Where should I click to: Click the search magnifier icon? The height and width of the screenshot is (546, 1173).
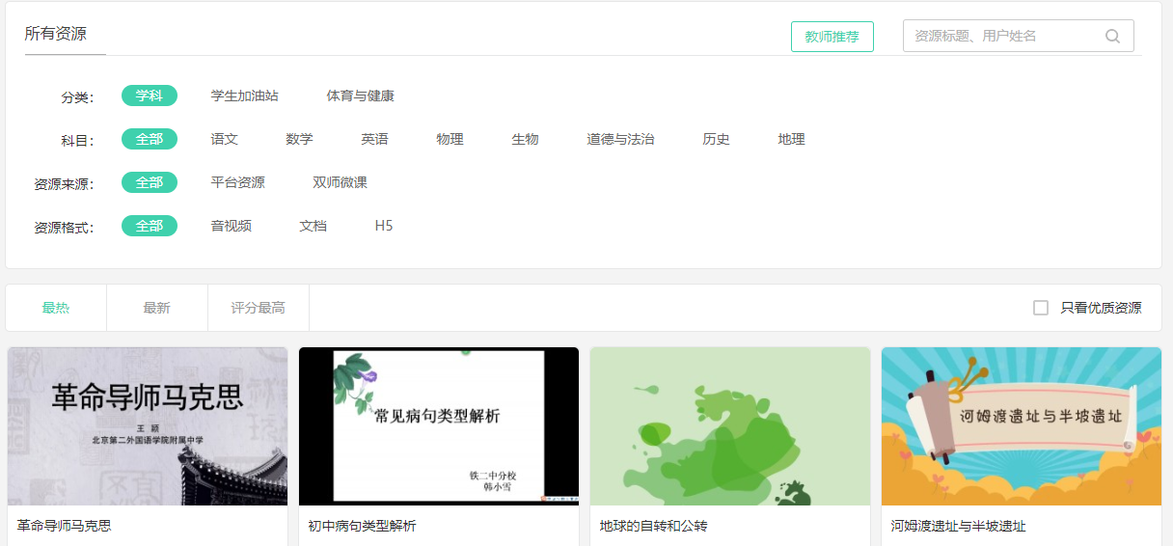pyautogui.click(x=1112, y=37)
